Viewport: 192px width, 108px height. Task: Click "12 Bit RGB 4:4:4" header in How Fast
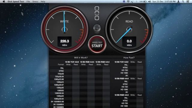[121, 95]
